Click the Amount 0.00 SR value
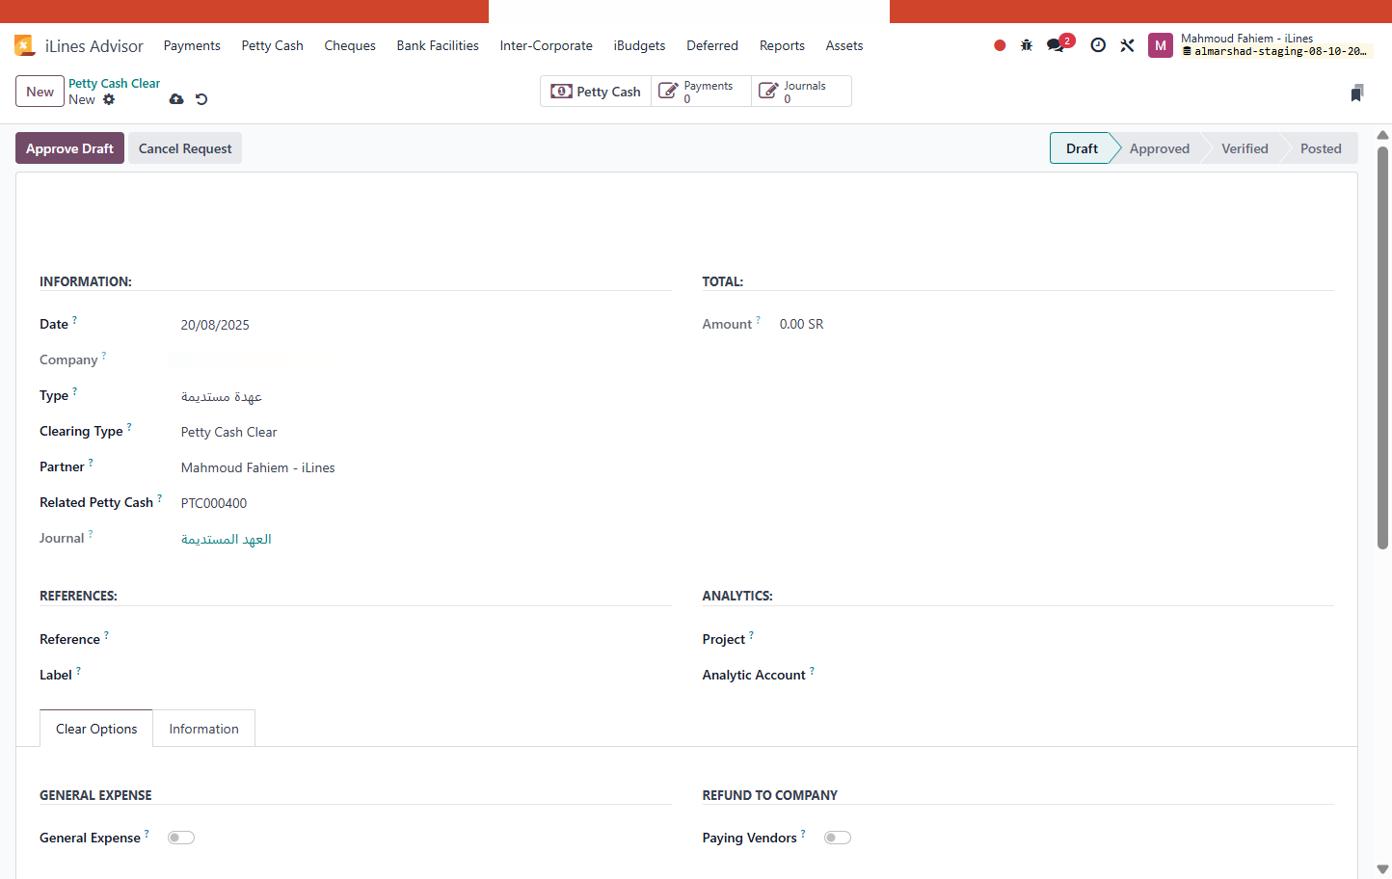Screen dimensions: 1392x879 [801, 324]
